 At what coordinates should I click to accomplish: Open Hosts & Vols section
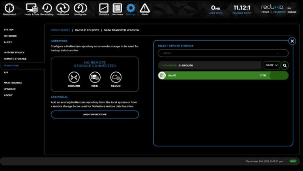(32, 9)
